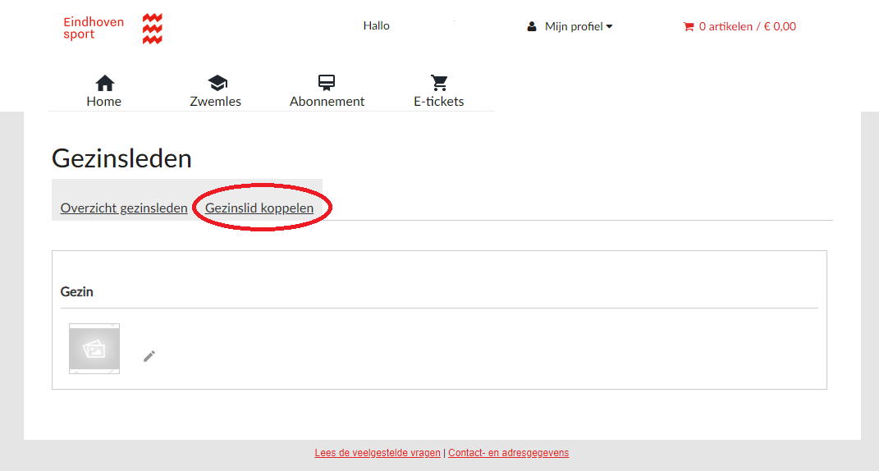This screenshot has width=879, height=471.
Task: Switch to Overzicht gezinsleden tab
Action: (124, 208)
